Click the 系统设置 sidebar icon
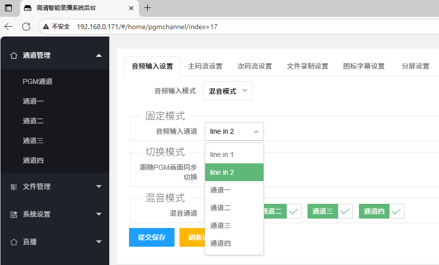 tap(14, 214)
